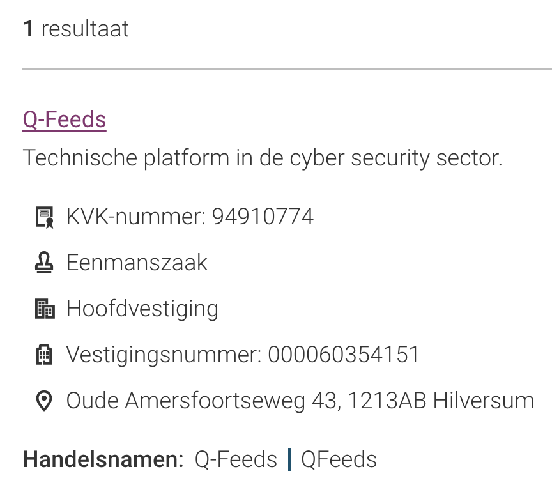
Task: Click the 'Technische platform' company description
Action: point(262,158)
